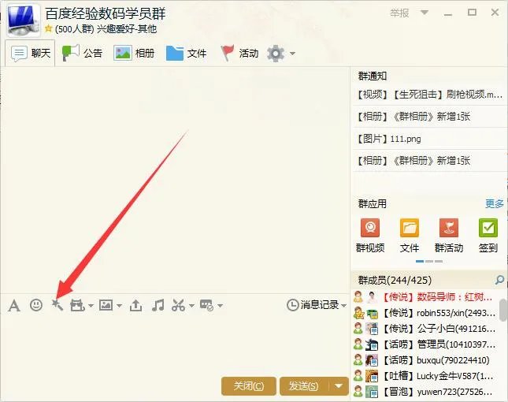Click the 举报 report link
Image resolution: width=508 pixels, height=402 pixels.
[399, 13]
